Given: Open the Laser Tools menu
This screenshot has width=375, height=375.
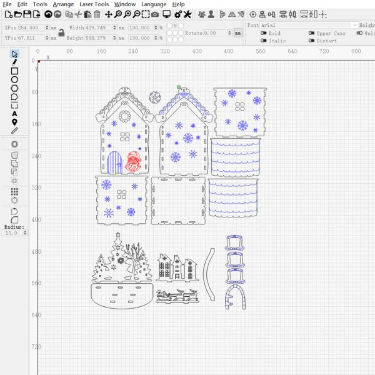Looking at the screenshot, I should pos(94,4).
